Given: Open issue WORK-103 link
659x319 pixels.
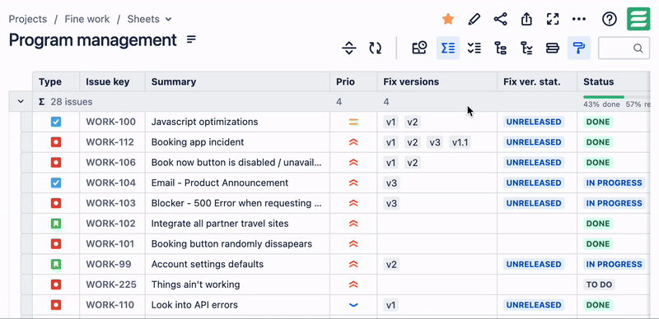Looking at the screenshot, I should 111,203.
